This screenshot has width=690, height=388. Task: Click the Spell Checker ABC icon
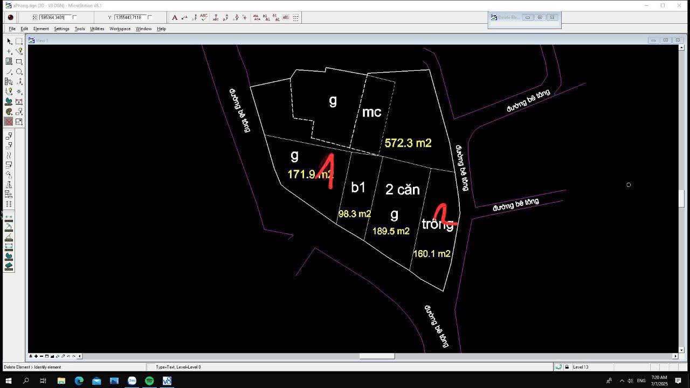(204, 17)
